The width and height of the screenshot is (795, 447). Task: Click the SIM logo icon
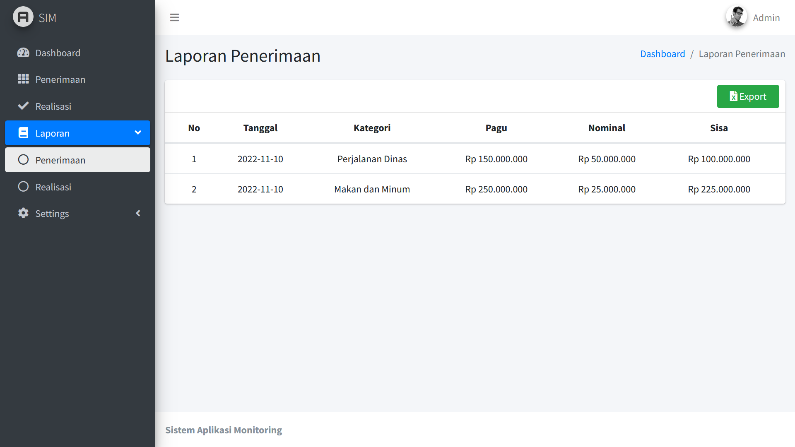click(x=23, y=17)
